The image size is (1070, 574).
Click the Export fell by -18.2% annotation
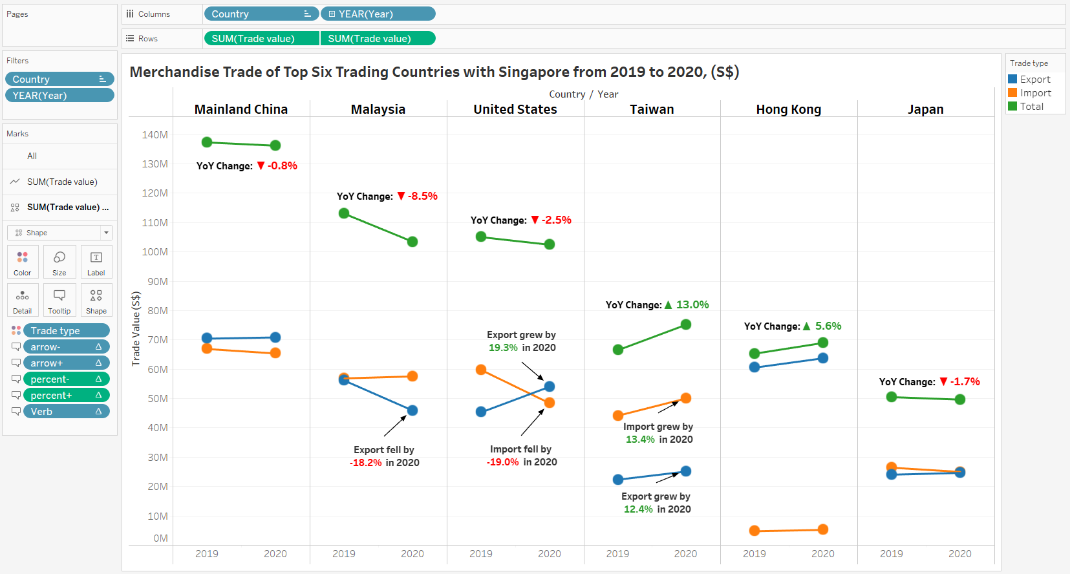click(x=385, y=456)
